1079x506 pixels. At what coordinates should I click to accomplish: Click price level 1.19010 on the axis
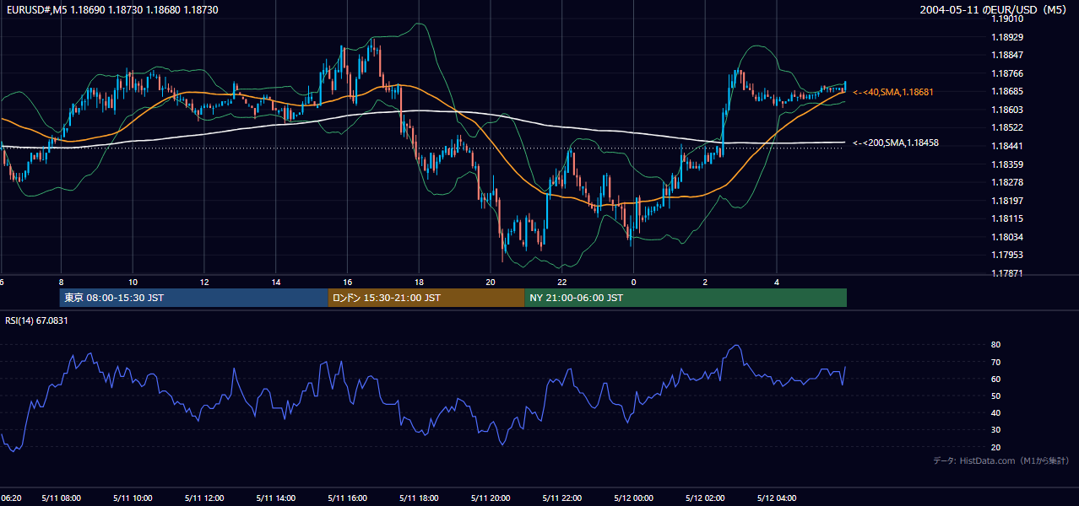(x=1008, y=19)
